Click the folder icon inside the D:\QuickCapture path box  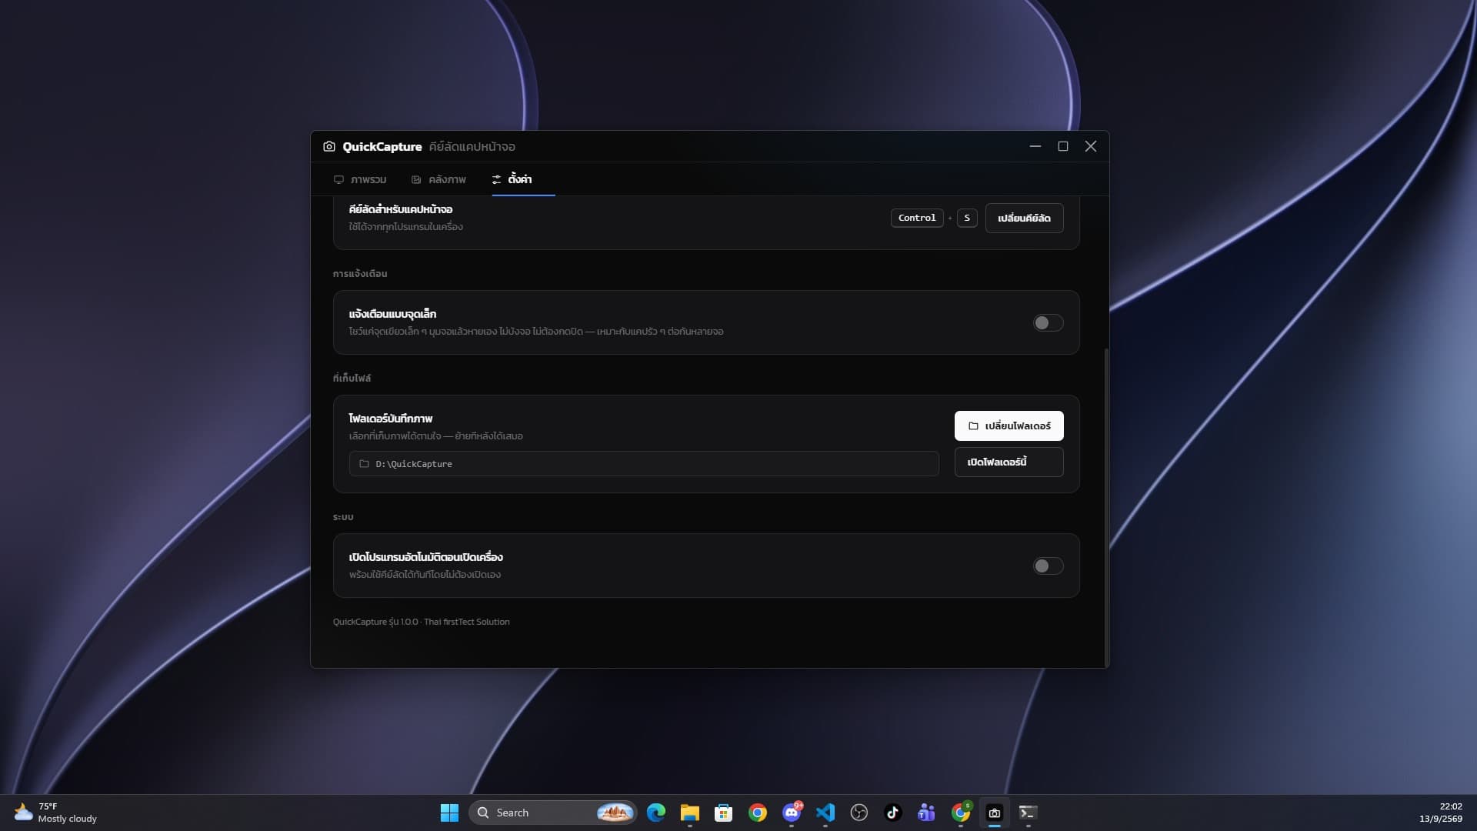click(x=364, y=464)
